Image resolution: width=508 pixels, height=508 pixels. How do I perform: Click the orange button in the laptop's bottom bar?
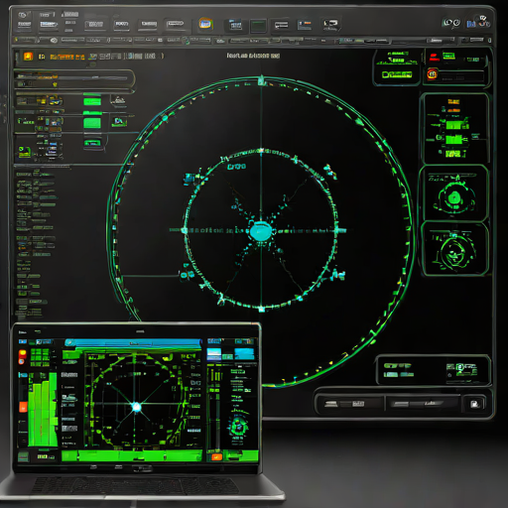pos(216,456)
